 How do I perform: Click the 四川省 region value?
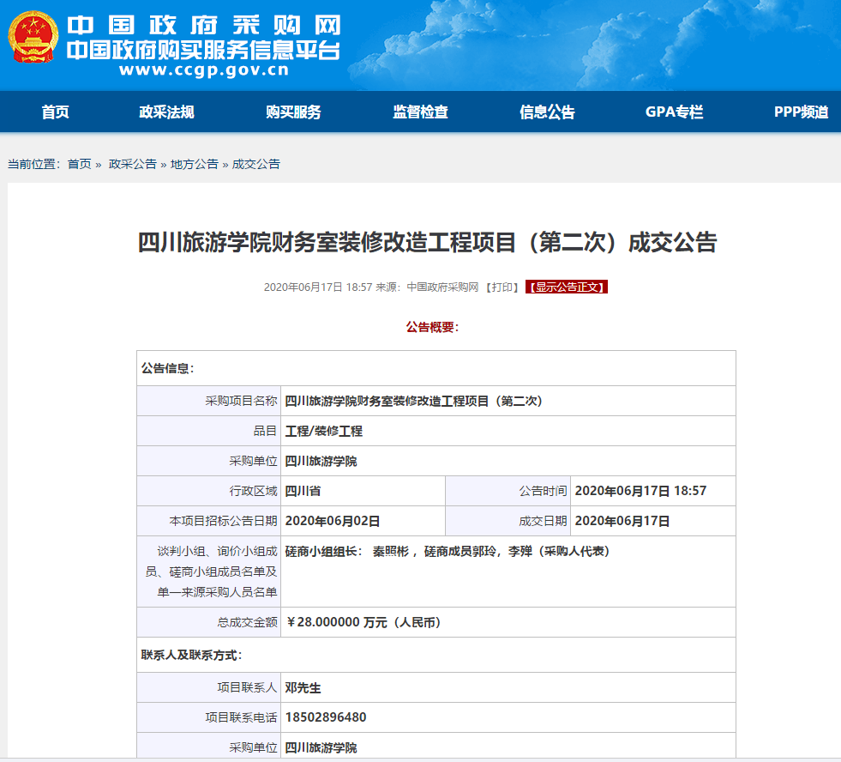click(303, 491)
